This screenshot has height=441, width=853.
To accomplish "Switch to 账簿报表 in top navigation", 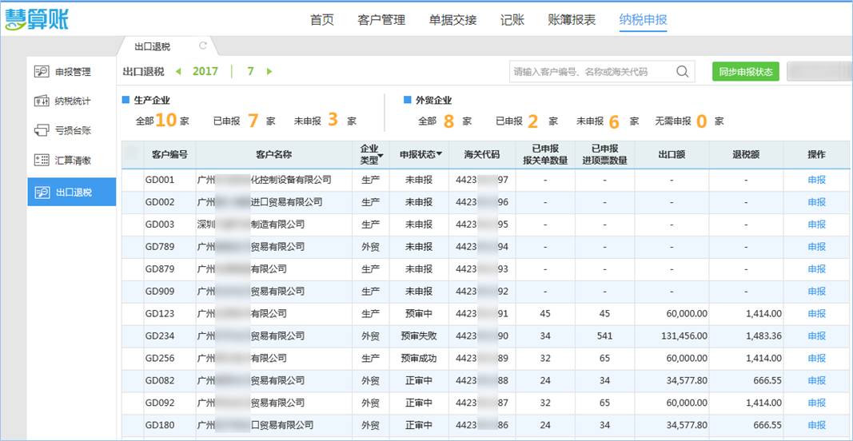I will coord(572,20).
